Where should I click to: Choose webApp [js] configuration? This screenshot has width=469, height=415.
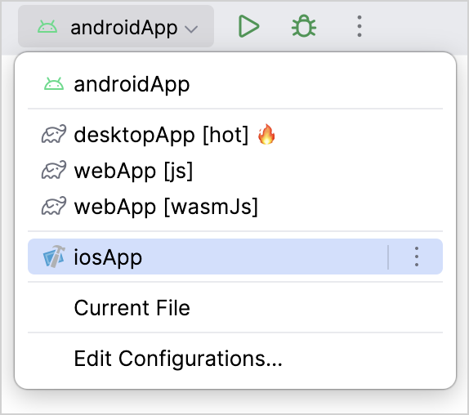tap(235, 171)
